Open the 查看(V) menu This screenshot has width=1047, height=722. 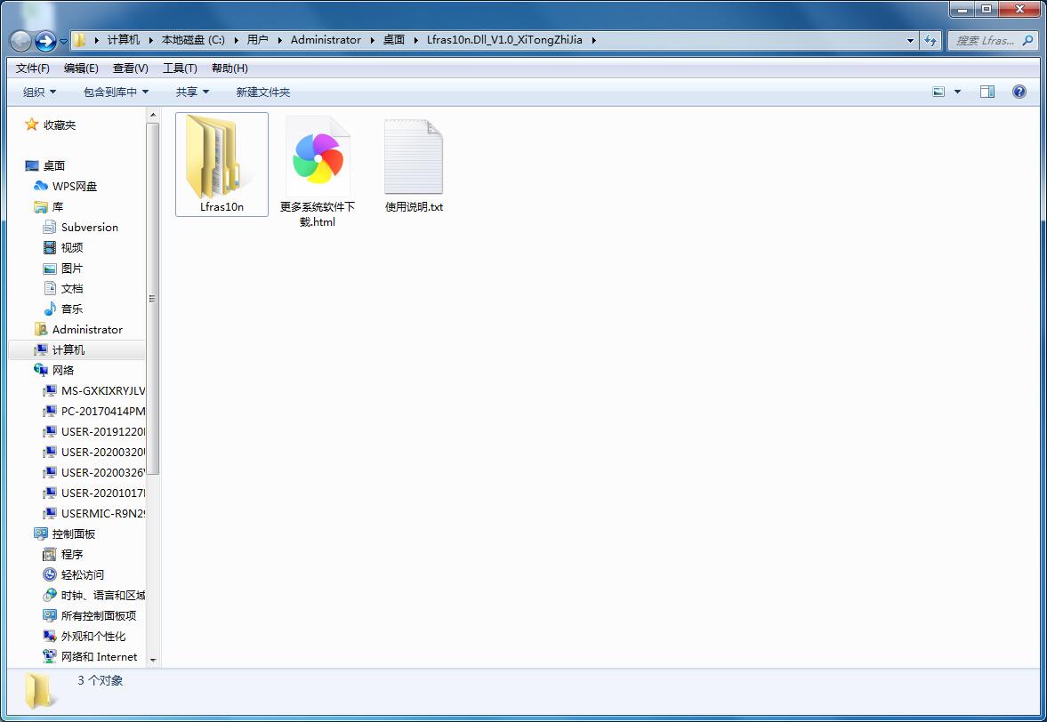[x=130, y=68]
